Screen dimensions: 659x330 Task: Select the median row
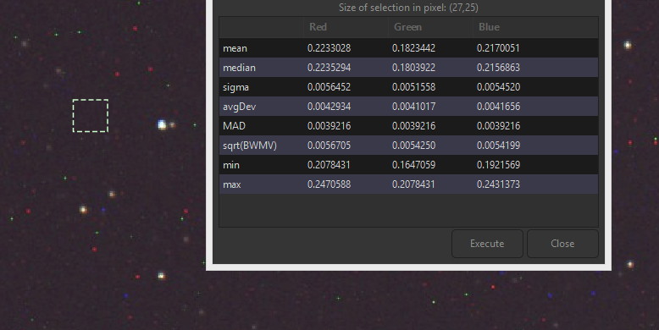408,68
